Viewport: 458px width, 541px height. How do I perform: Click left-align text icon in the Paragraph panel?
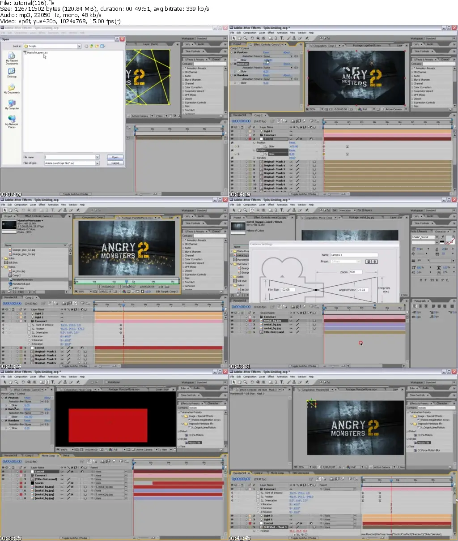point(415,306)
